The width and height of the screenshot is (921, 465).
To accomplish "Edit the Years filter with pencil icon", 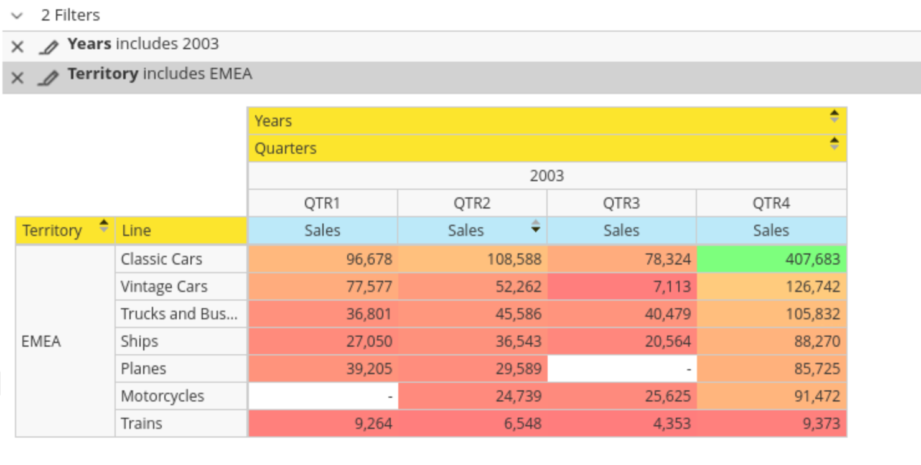I will (x=48, y=47).
